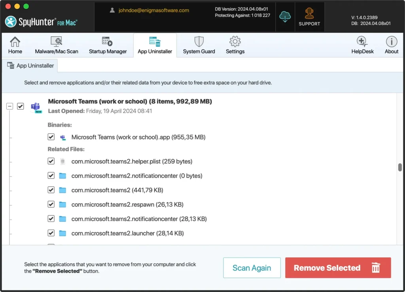Launch the Malware/Mac Scan icon
405x292 pixels.
point(56,41)
